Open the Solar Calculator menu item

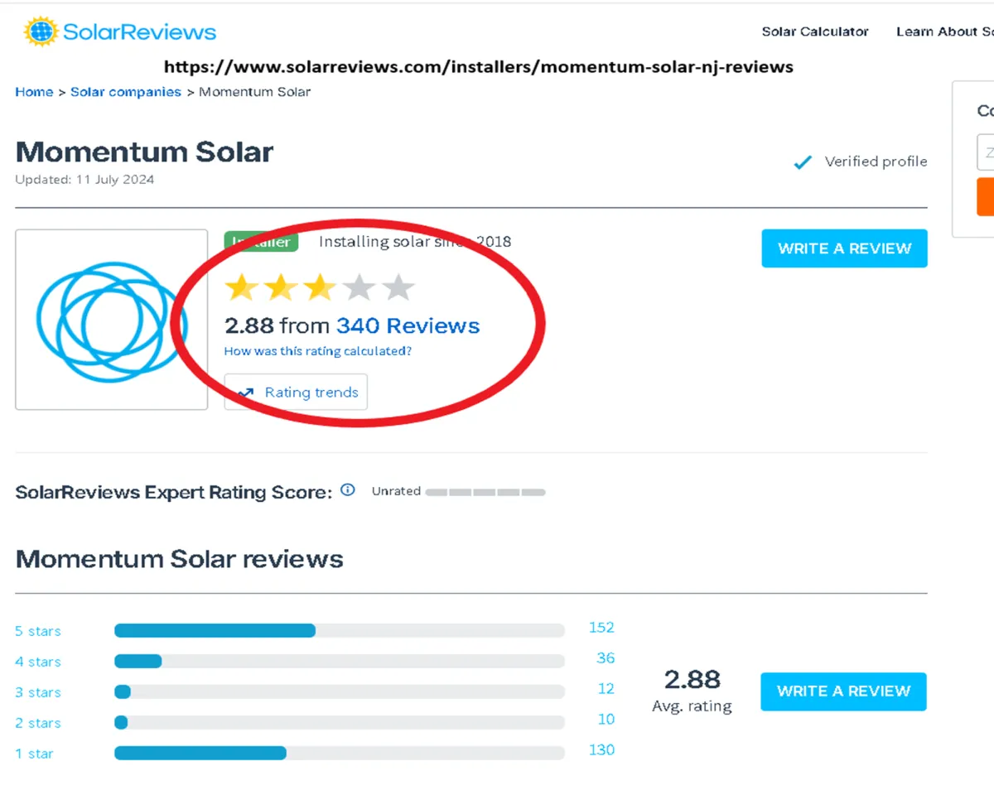click(815, 31)
